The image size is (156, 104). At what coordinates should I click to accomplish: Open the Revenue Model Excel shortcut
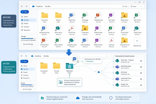point(58,42)
